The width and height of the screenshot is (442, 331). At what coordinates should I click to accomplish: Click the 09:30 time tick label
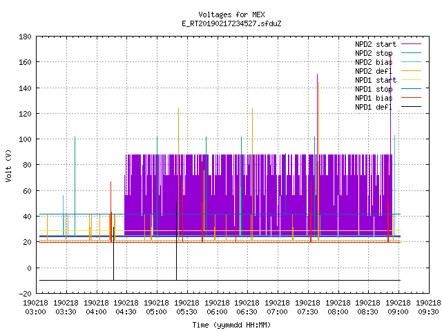click(x=428, y=312)
